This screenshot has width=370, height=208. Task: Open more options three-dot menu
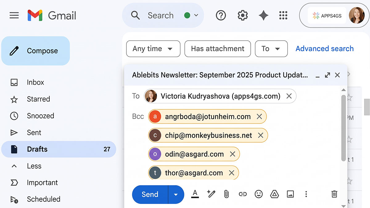306,194
